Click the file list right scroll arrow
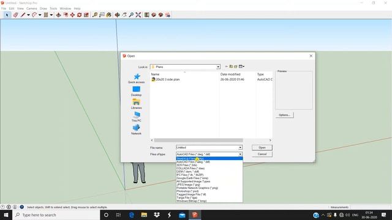The height and width of the screenshot is (220, 392). pos(270,140)
